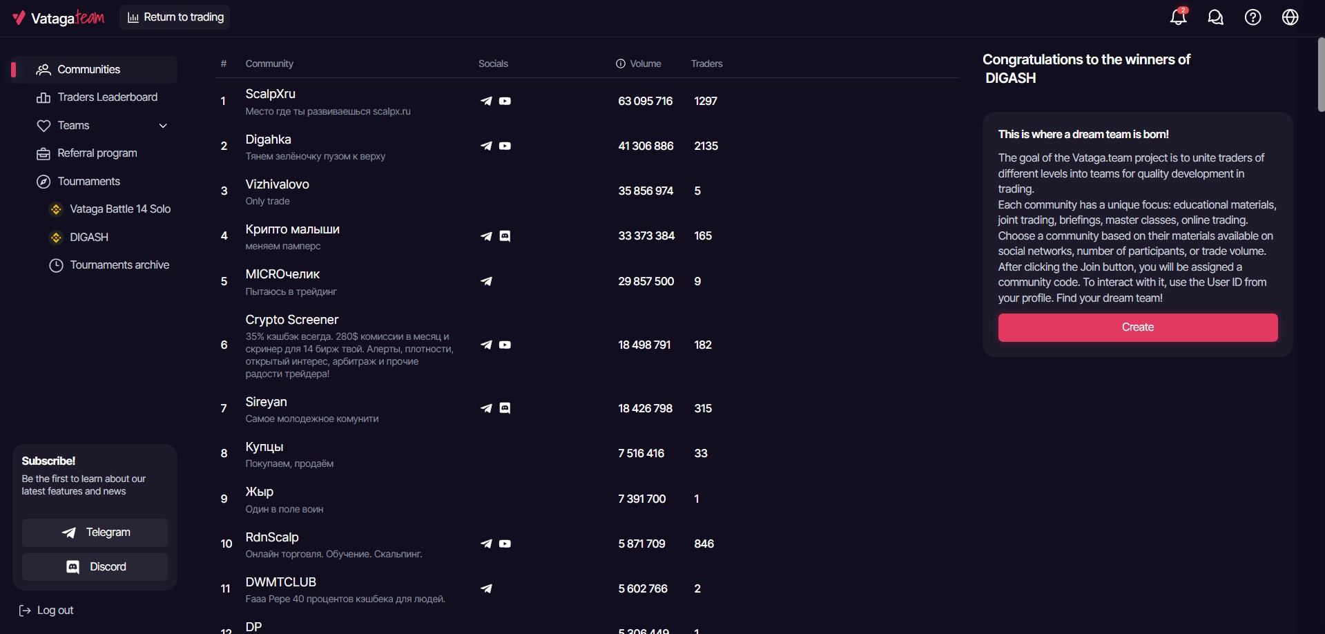
Task: Click the help question mark icon
Action: point(1253,17)
